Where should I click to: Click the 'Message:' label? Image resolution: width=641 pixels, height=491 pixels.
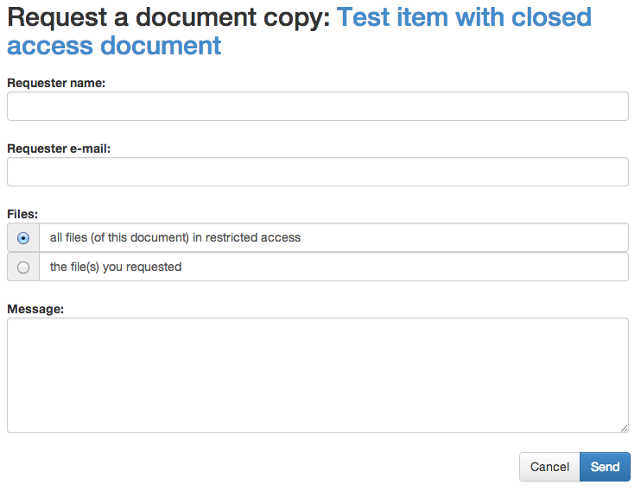pyautogui.click(x=35, y=309)
